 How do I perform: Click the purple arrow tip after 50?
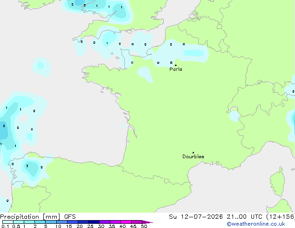tap(147, 222)
